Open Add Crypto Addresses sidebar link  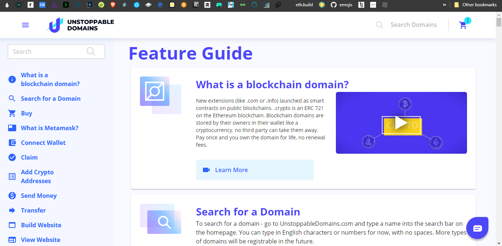[37, 177]
